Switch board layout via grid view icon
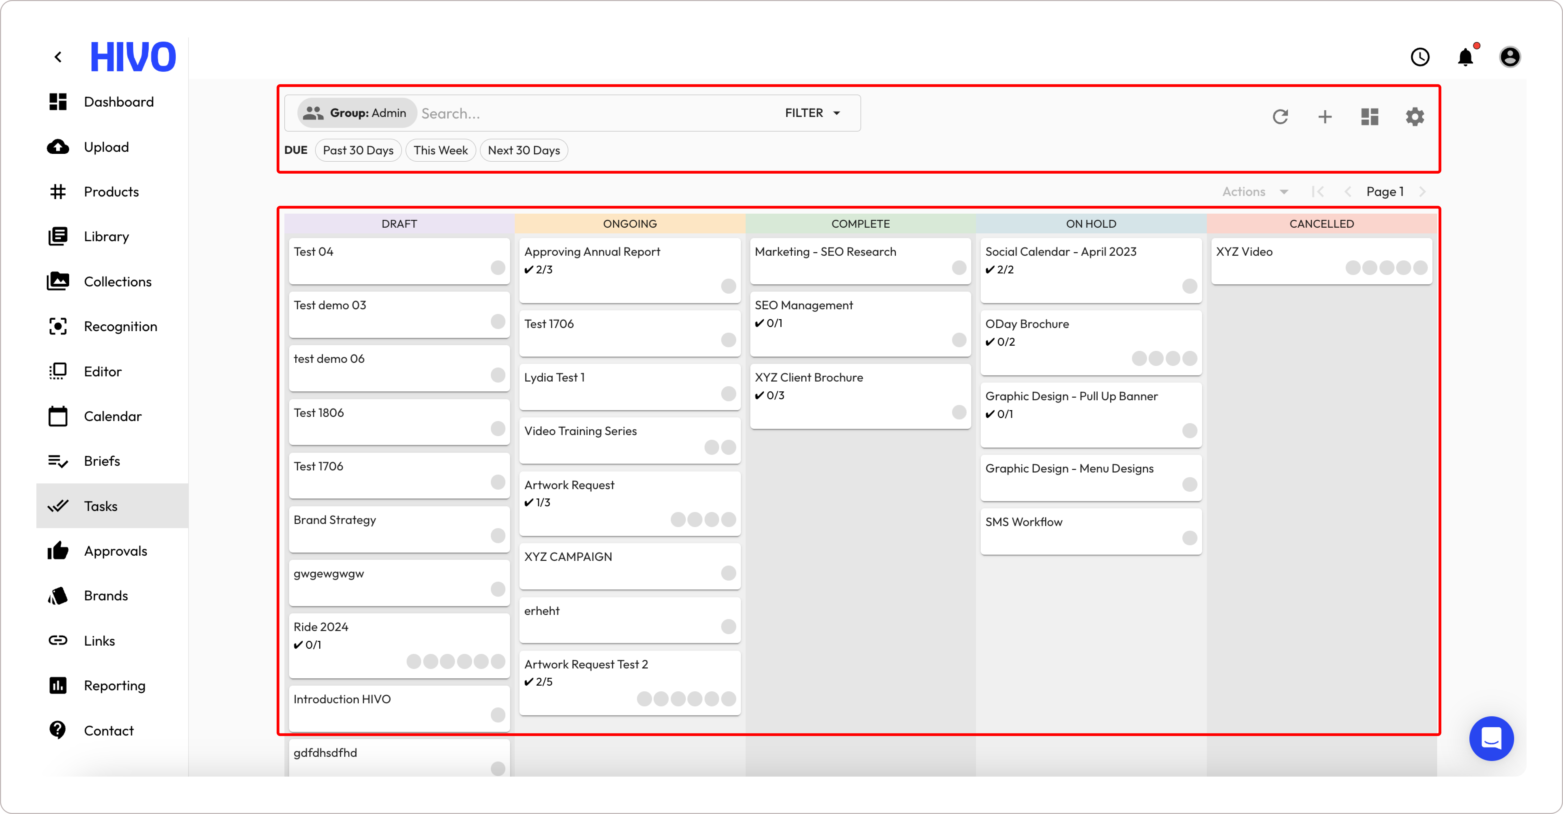This screenshot has width=1563, height=814. coord(1370,116)
